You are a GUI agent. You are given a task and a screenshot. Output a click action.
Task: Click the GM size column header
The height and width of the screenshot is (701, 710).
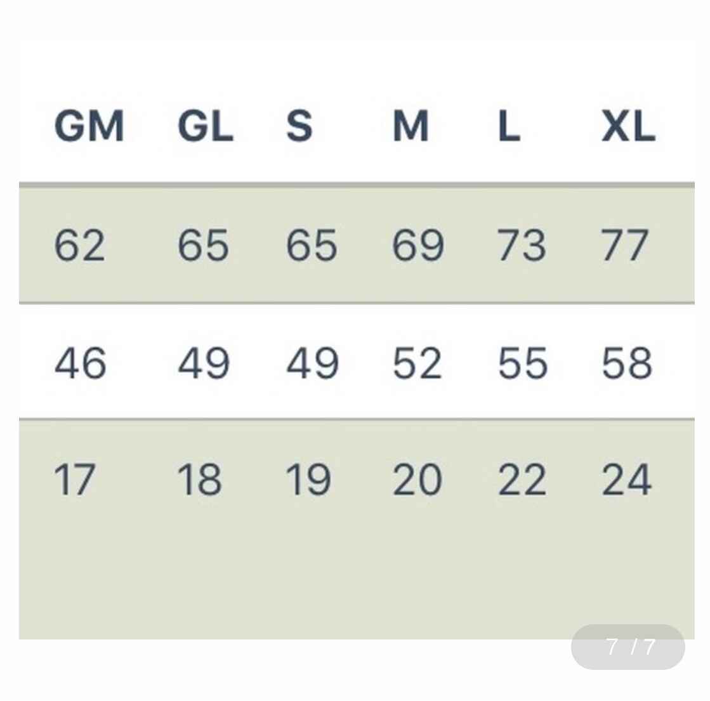89,126
